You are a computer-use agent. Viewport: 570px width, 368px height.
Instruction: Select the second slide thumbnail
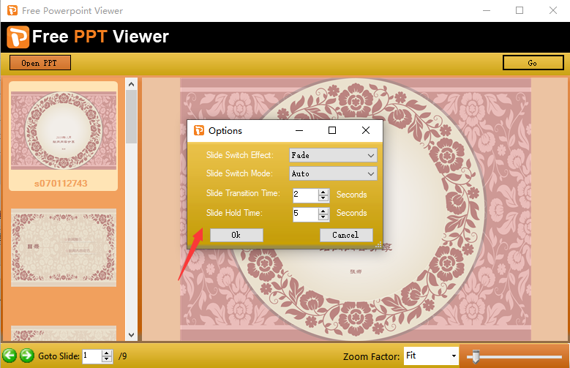(63, 247)
